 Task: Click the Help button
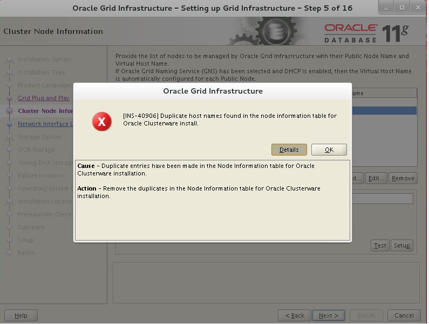(x=21, y=316)
